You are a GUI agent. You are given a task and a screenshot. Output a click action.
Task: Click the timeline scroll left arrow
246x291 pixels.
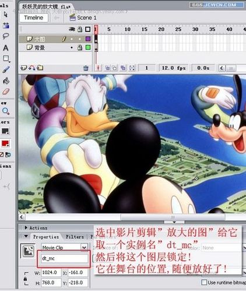point(222,68)
